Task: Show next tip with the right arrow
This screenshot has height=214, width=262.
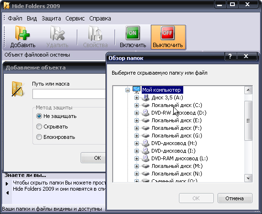Action: (7, 184)
